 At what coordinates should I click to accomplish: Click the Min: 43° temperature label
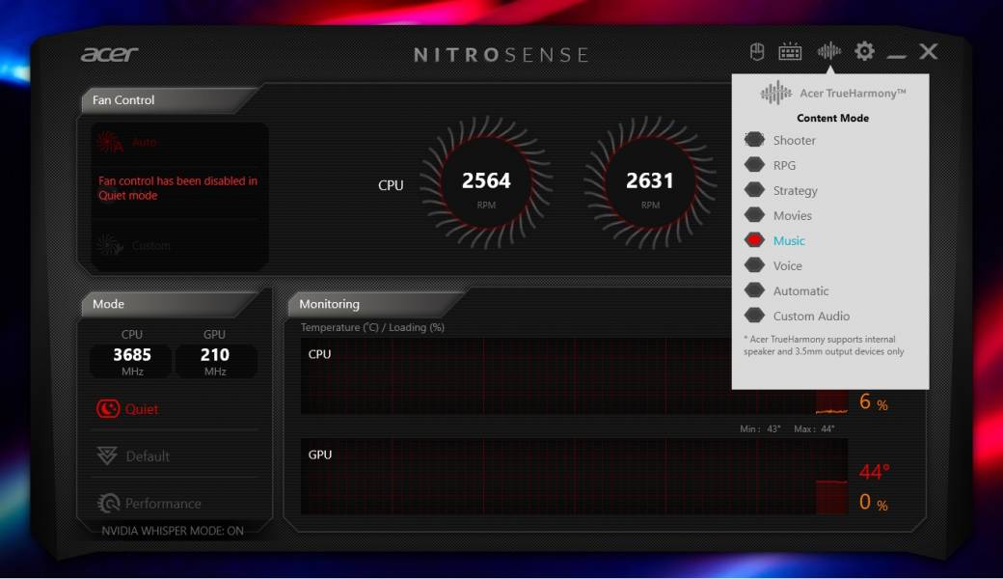pos(760,429)
